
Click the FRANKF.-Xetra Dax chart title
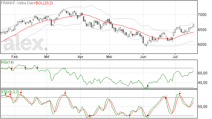pos(17,3)
